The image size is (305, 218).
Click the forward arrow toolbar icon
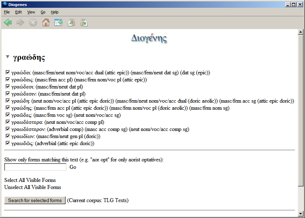pos(20,23)
